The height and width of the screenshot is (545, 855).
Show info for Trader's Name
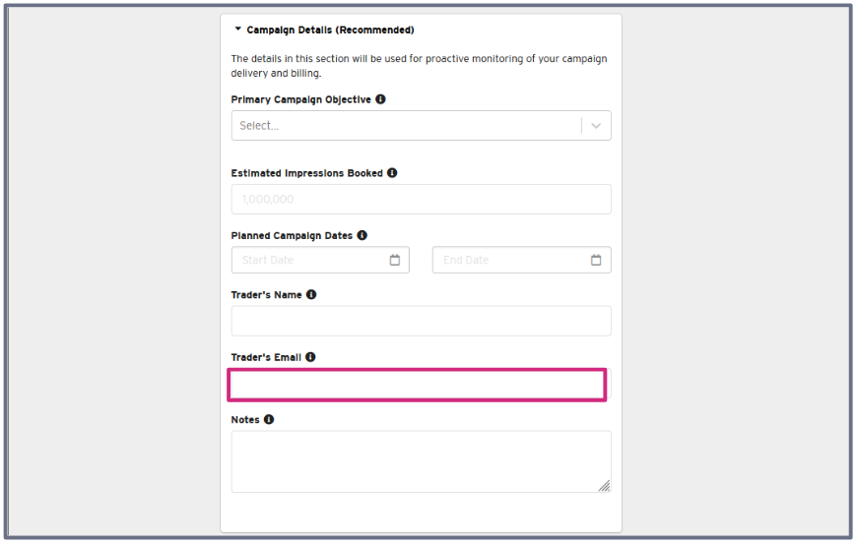point(311,294)
